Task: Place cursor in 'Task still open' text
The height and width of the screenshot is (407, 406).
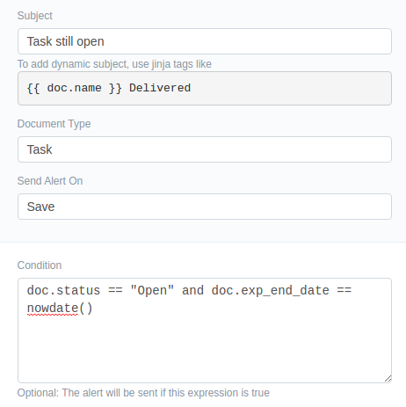Action: (65, 41)
